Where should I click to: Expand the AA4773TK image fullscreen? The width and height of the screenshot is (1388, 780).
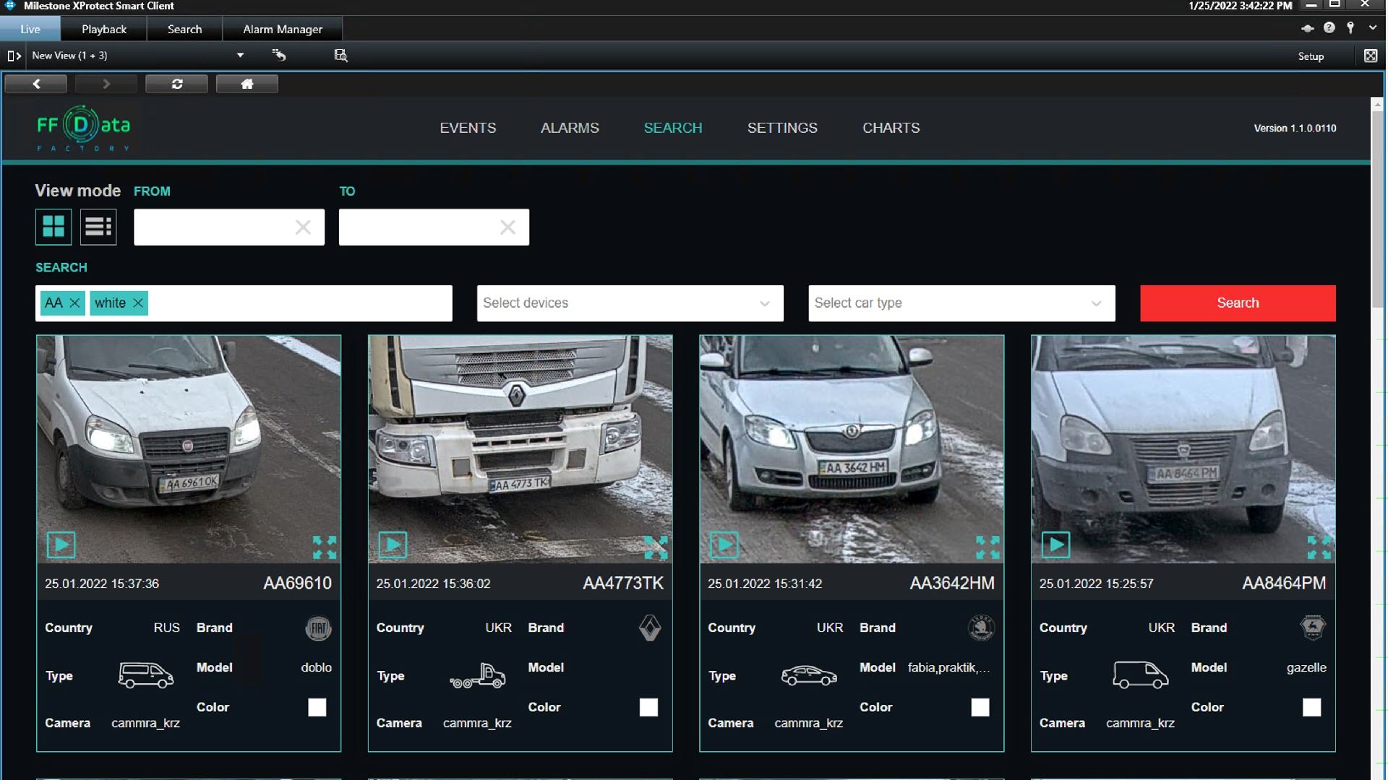click(656, 547)
